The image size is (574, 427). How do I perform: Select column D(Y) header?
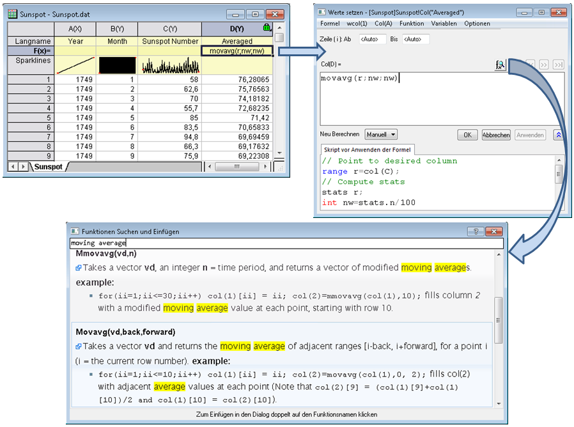[x=237, y=29]
